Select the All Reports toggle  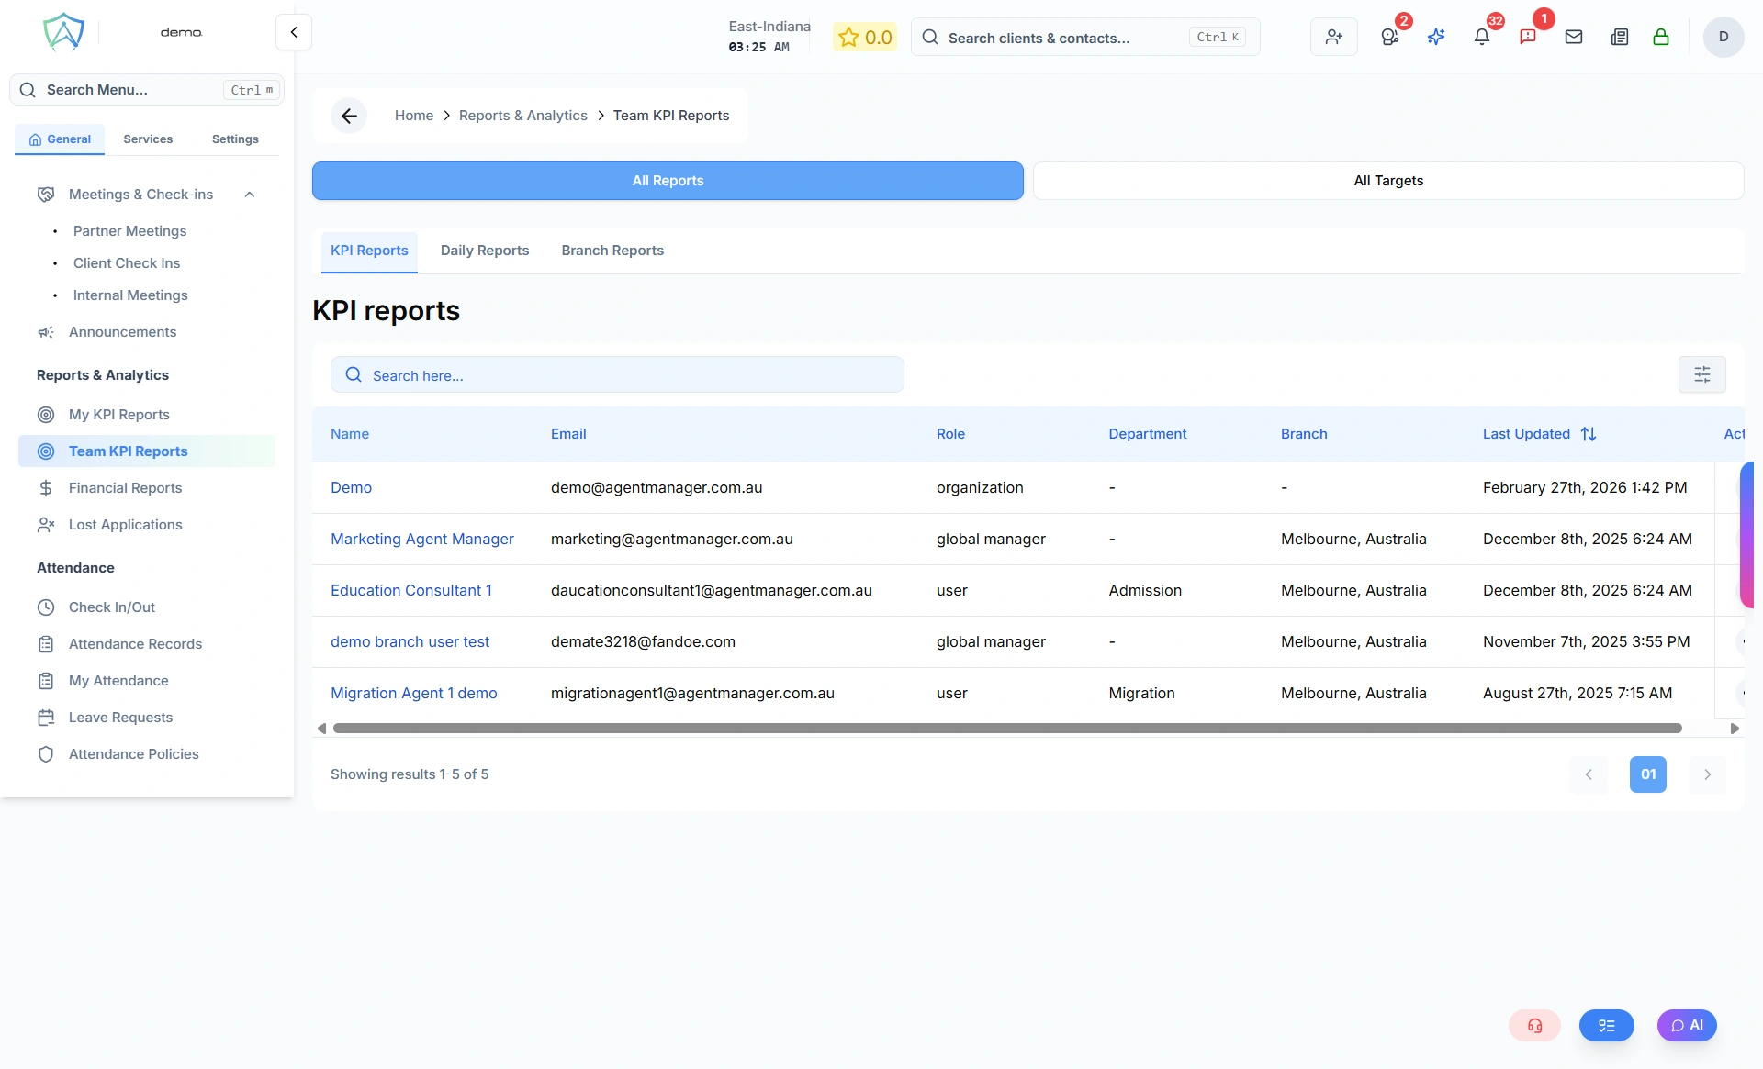tap(667, 181)
